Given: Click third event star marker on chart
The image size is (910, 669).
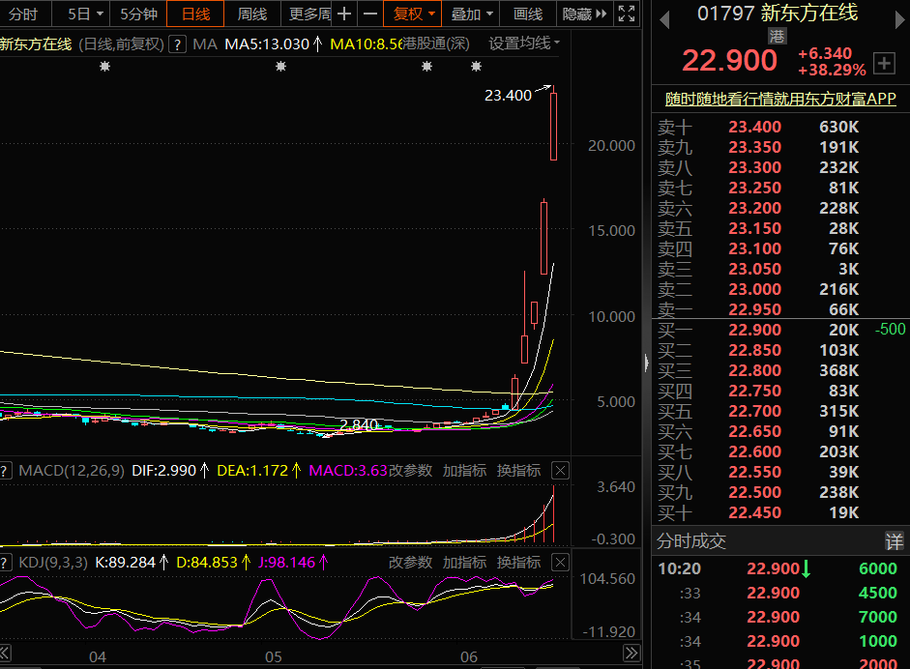Looking at the screenshot, I should [427, 67].
